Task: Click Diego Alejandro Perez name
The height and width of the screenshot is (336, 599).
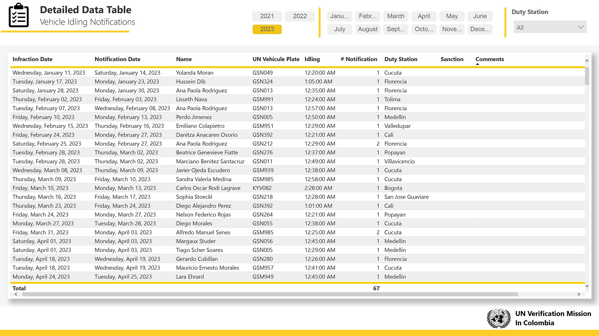Action: (204, 206)
